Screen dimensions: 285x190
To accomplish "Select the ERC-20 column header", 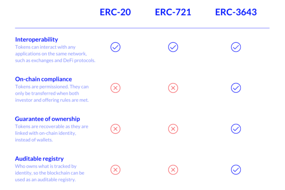I will coord(115,12).
